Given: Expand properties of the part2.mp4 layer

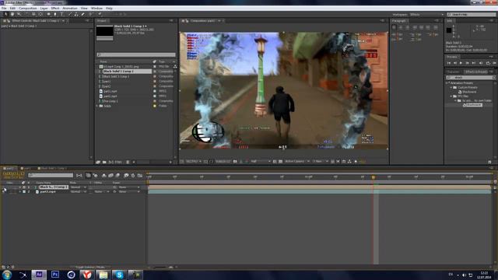Looking at the screenshot, I should 20,192.
